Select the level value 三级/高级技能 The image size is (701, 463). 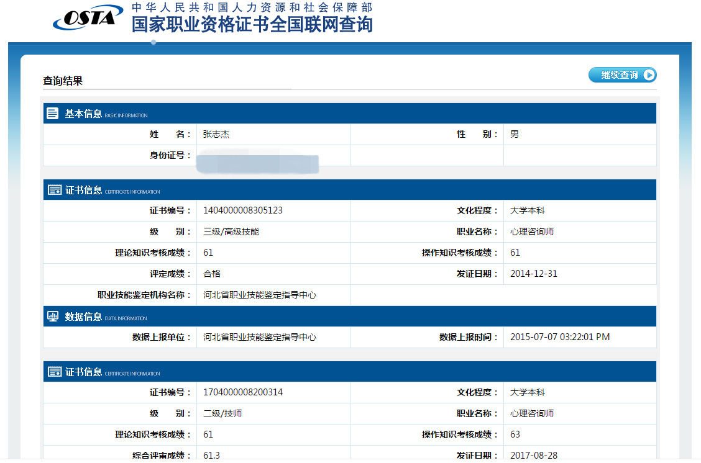click(231, 231)
